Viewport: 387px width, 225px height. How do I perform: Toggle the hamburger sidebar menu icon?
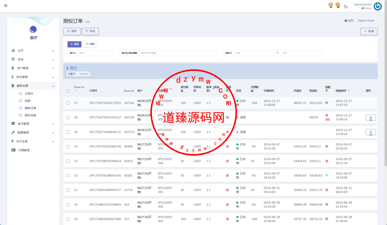[x=6, y=5]
